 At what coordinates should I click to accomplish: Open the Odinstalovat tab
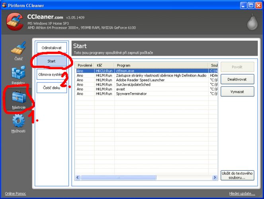[52, 48]
